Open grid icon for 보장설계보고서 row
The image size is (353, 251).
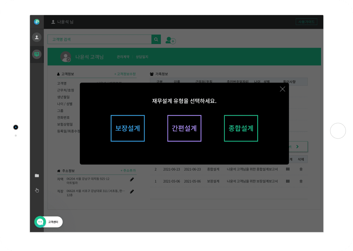point(288,181)
